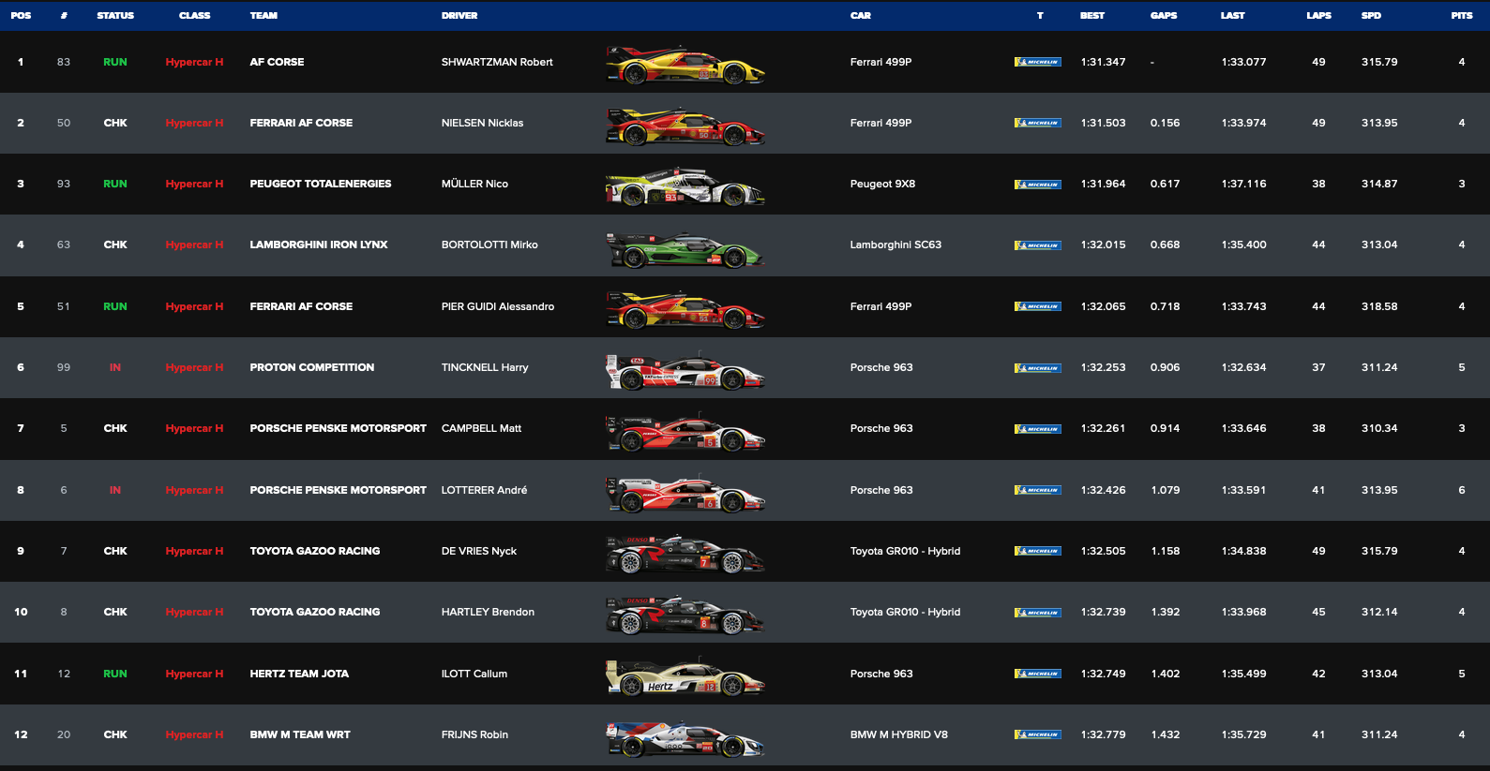Sort by the BEST lap column header
Screen dimensions: 1490x771
coord(1092,16)
